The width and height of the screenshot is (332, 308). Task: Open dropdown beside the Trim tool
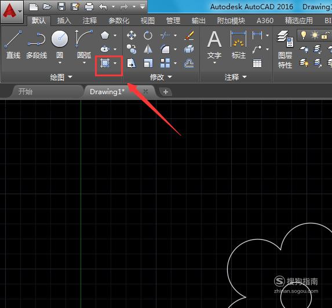click(176, 35)
